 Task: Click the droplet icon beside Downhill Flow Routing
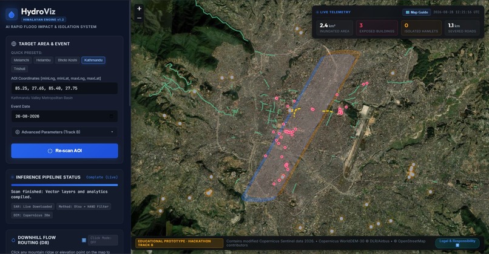tap(13, 240)
